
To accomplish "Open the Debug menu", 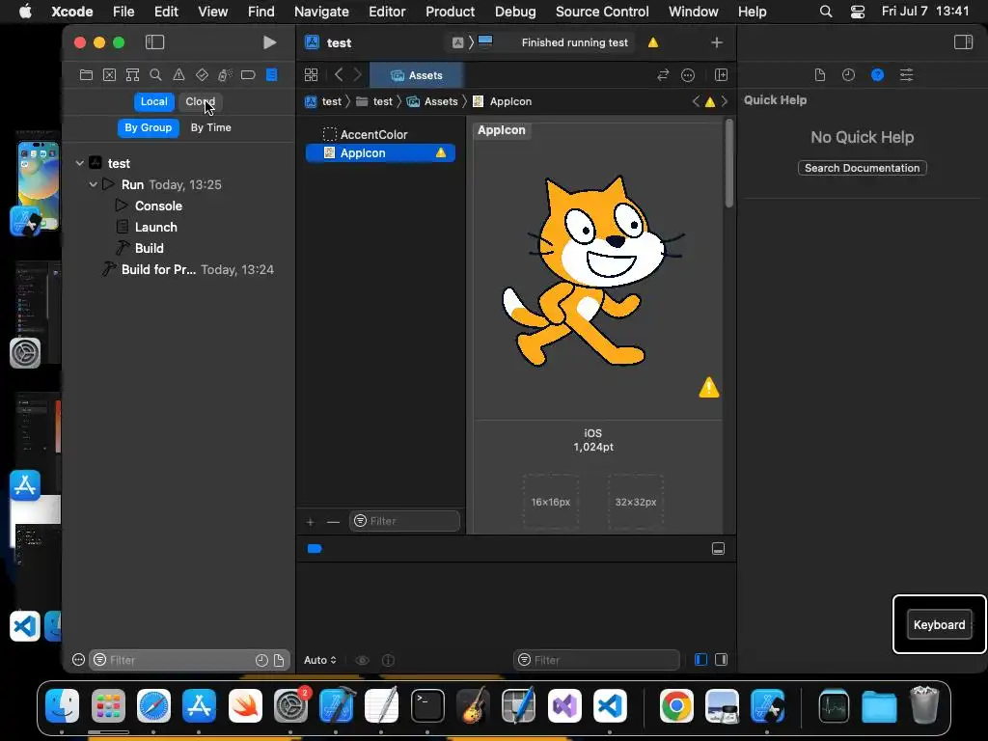I will point(515,12).
